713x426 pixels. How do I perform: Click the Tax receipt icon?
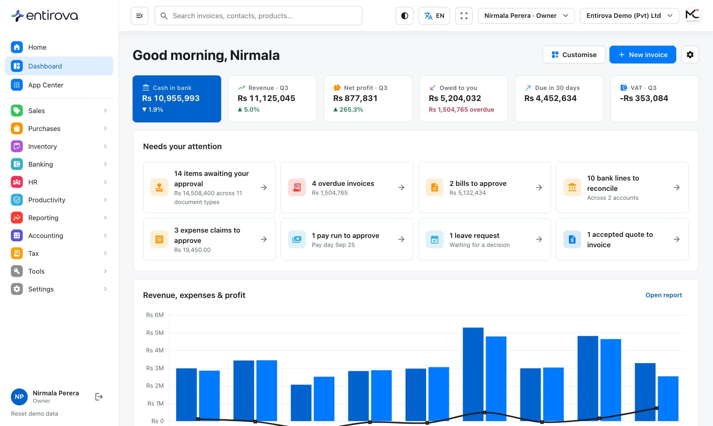(17, 253)
